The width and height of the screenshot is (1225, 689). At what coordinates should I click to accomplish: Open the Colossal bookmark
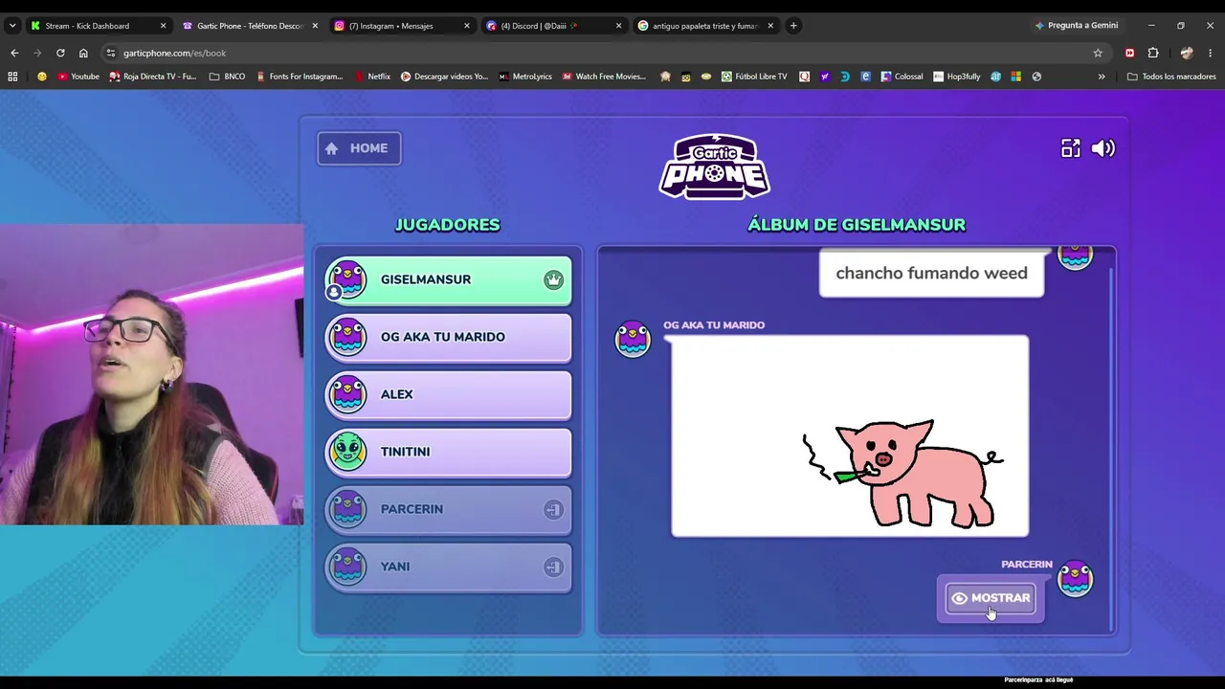coord(902,77)
